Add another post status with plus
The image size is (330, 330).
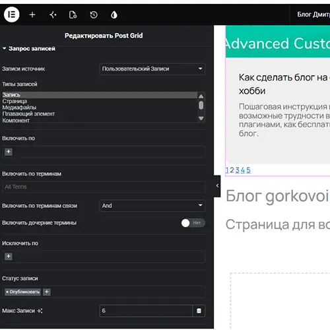click(47, 292)
